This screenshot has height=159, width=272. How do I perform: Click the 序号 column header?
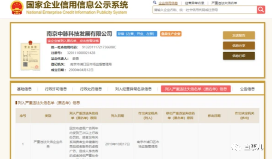(x=23, y=115)
